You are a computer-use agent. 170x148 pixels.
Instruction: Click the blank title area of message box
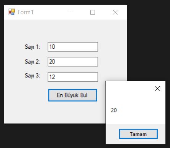(129, 89)
